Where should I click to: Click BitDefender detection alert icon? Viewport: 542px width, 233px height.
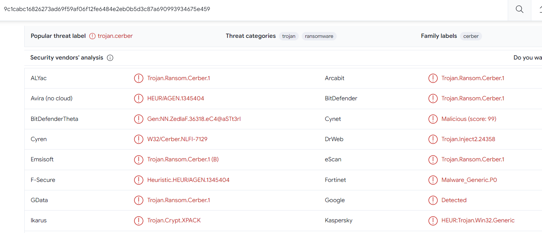pos(433,98)
